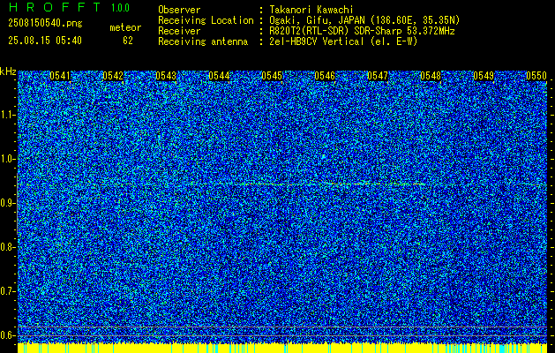Click the 1.1 kHz axis label
This screenshot has width=555, height=353.
coord(7,115)
